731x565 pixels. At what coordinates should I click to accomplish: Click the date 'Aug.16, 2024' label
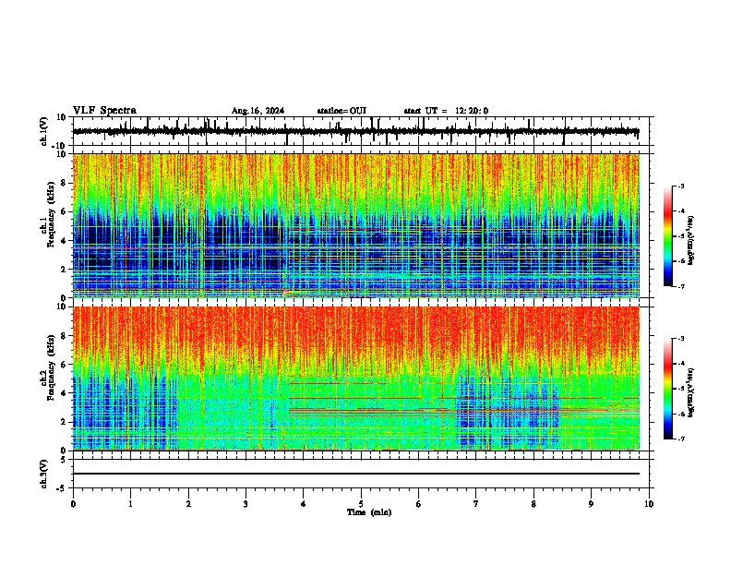pyautogui.click(x=258, y=111)
